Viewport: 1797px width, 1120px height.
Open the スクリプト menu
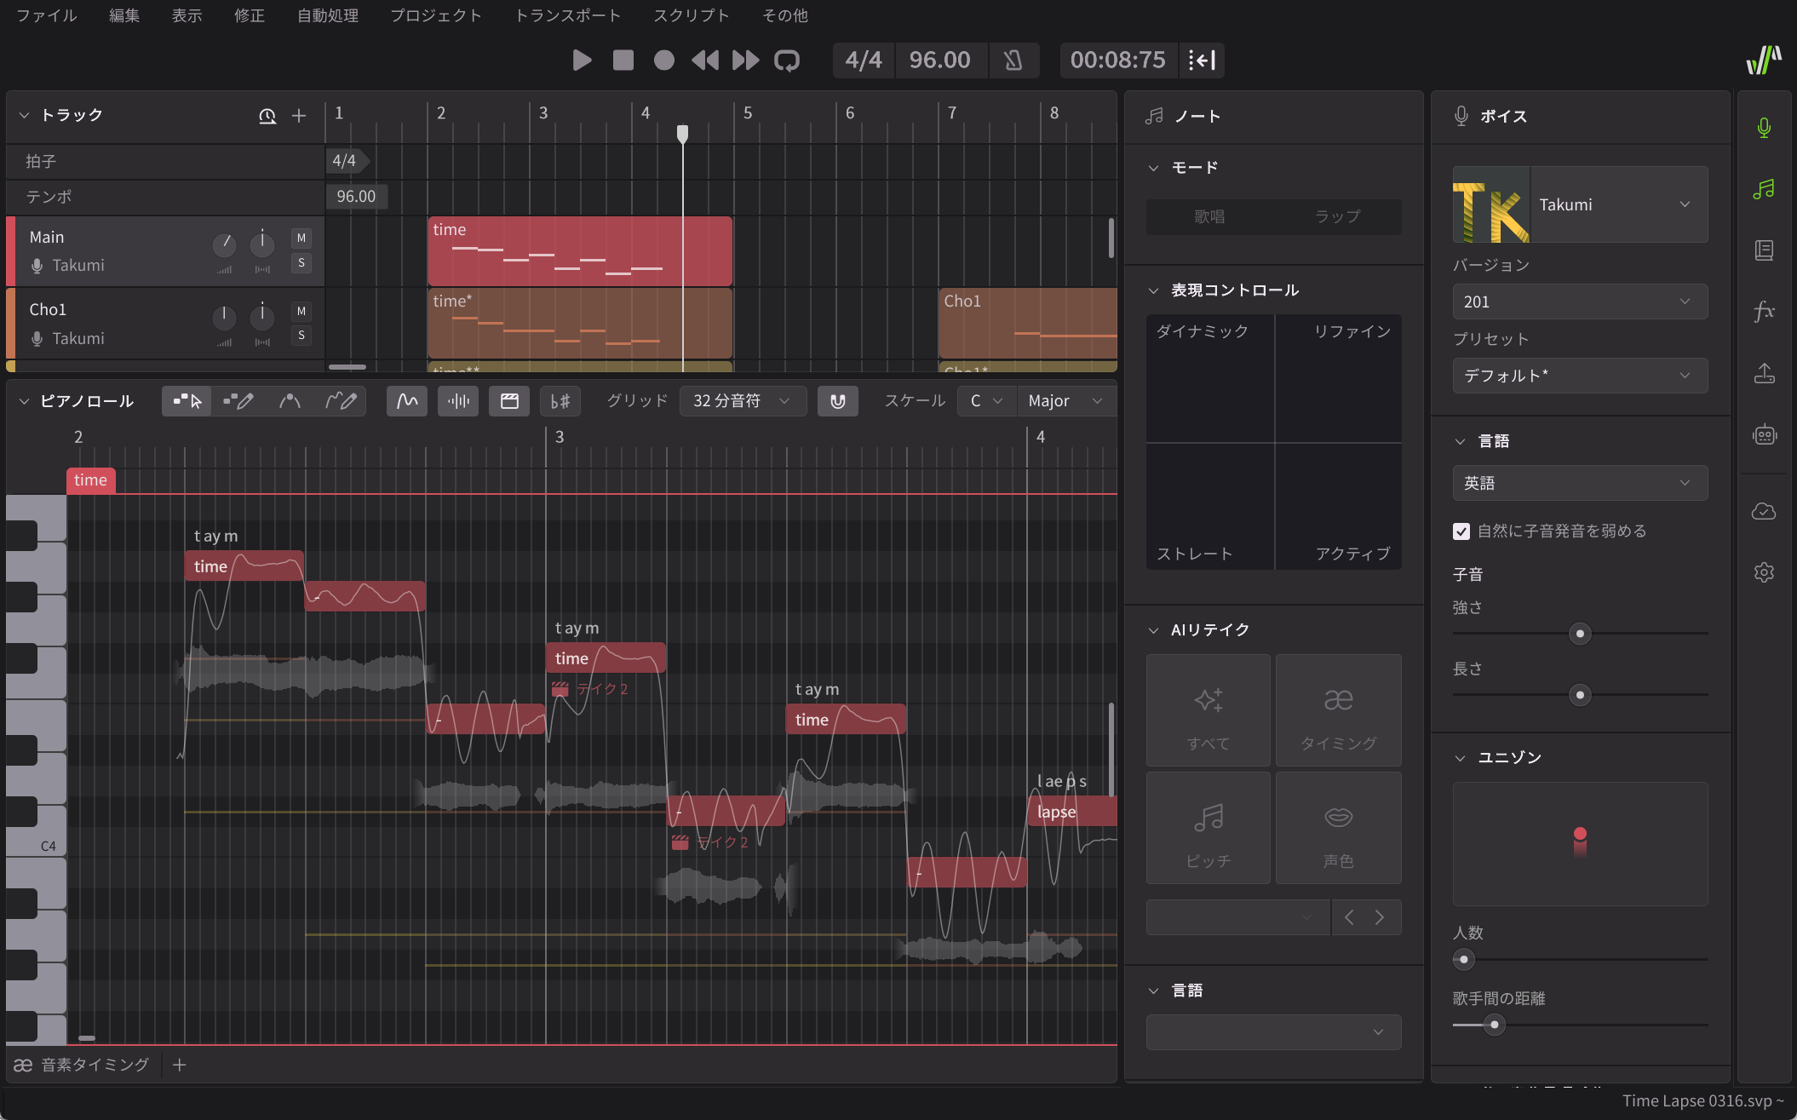click(691, 15)
